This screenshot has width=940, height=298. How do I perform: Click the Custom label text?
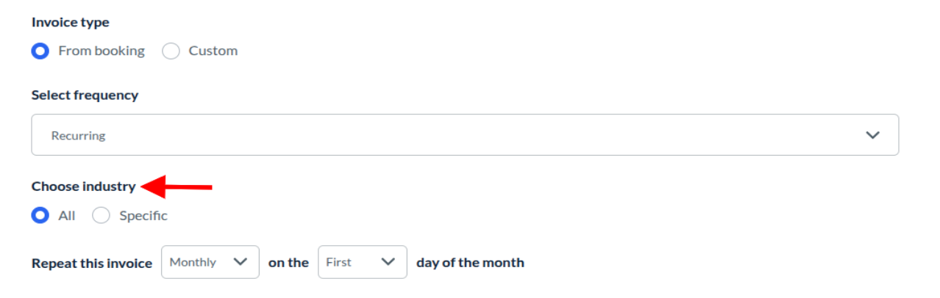pyautogui.click(x=213, y=51)
